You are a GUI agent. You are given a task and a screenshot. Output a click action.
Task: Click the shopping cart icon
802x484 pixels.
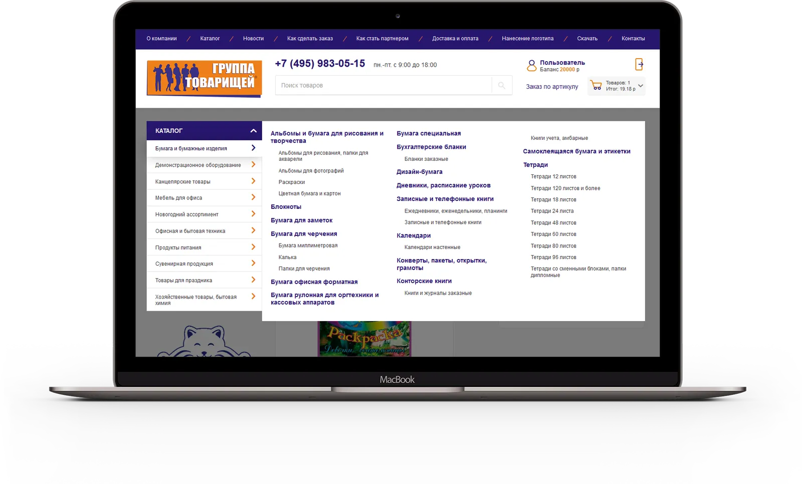[x=596, y=86]
